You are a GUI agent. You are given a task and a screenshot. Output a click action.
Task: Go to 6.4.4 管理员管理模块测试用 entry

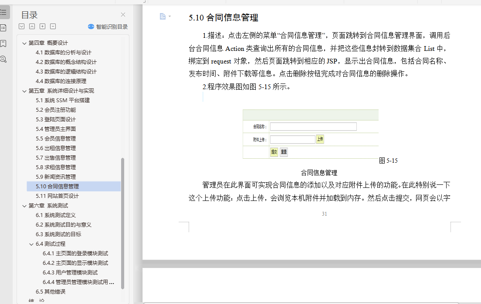(x=78, y=282)
